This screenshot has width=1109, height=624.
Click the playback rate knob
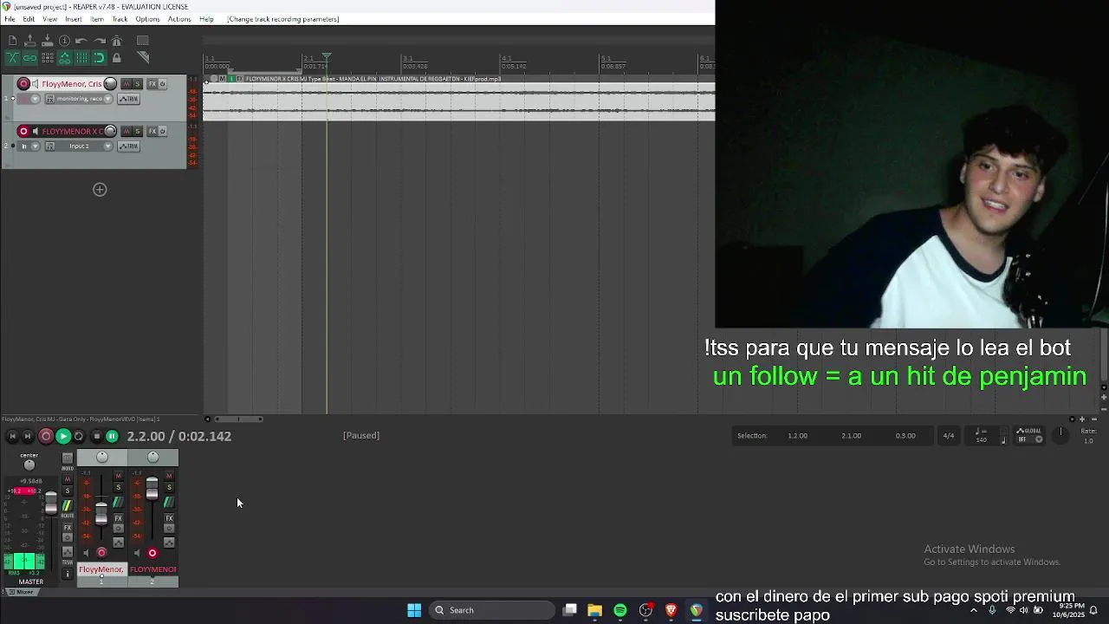pyautogui.click(x=1060, y=434)
